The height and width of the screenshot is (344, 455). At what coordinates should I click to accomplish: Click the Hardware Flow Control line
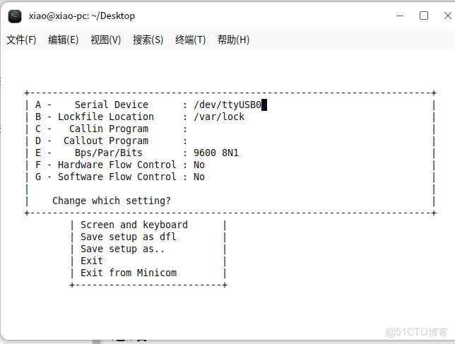[x=120, y=165]
